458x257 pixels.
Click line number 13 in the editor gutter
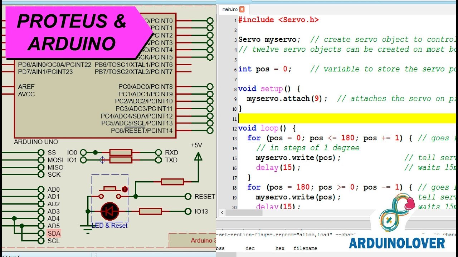[x=234, y=139]
